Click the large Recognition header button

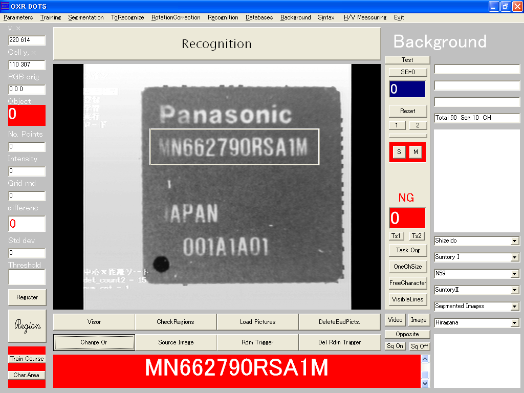click(x=217, y=44)
